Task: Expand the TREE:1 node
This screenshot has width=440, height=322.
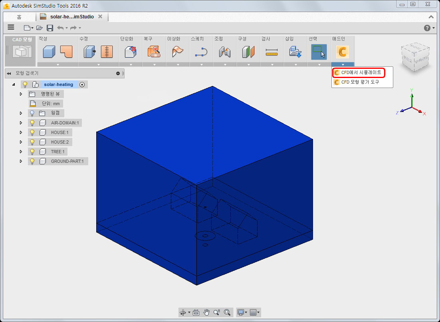Action: click(x=21, y=152)
